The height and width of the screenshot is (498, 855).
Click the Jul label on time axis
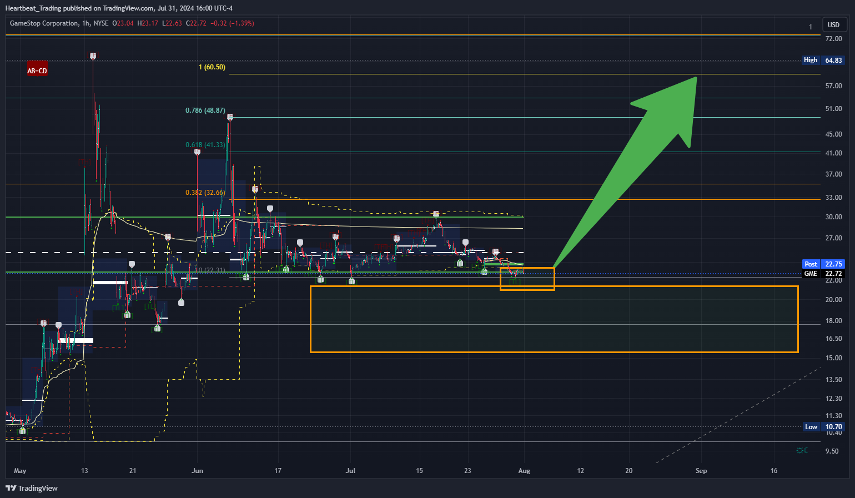350,471
